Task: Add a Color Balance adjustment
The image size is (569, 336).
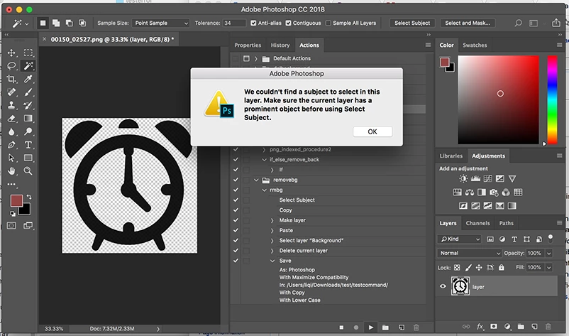Action: pos(469,193)
